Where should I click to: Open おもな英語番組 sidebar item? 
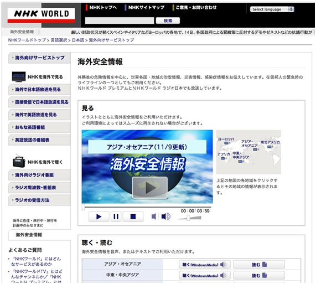[39, 127]
